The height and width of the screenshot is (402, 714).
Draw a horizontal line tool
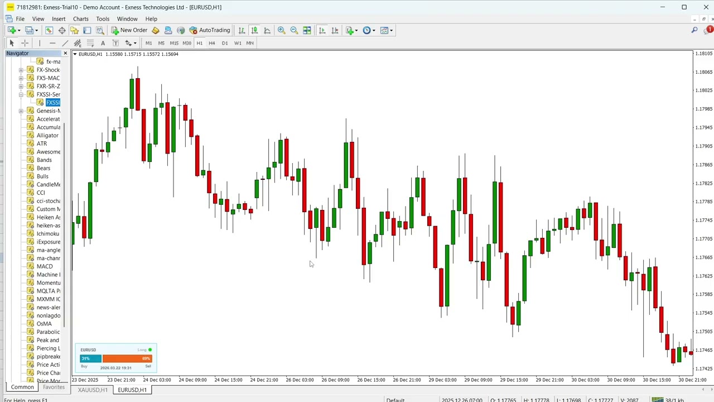tap(52, 43)
